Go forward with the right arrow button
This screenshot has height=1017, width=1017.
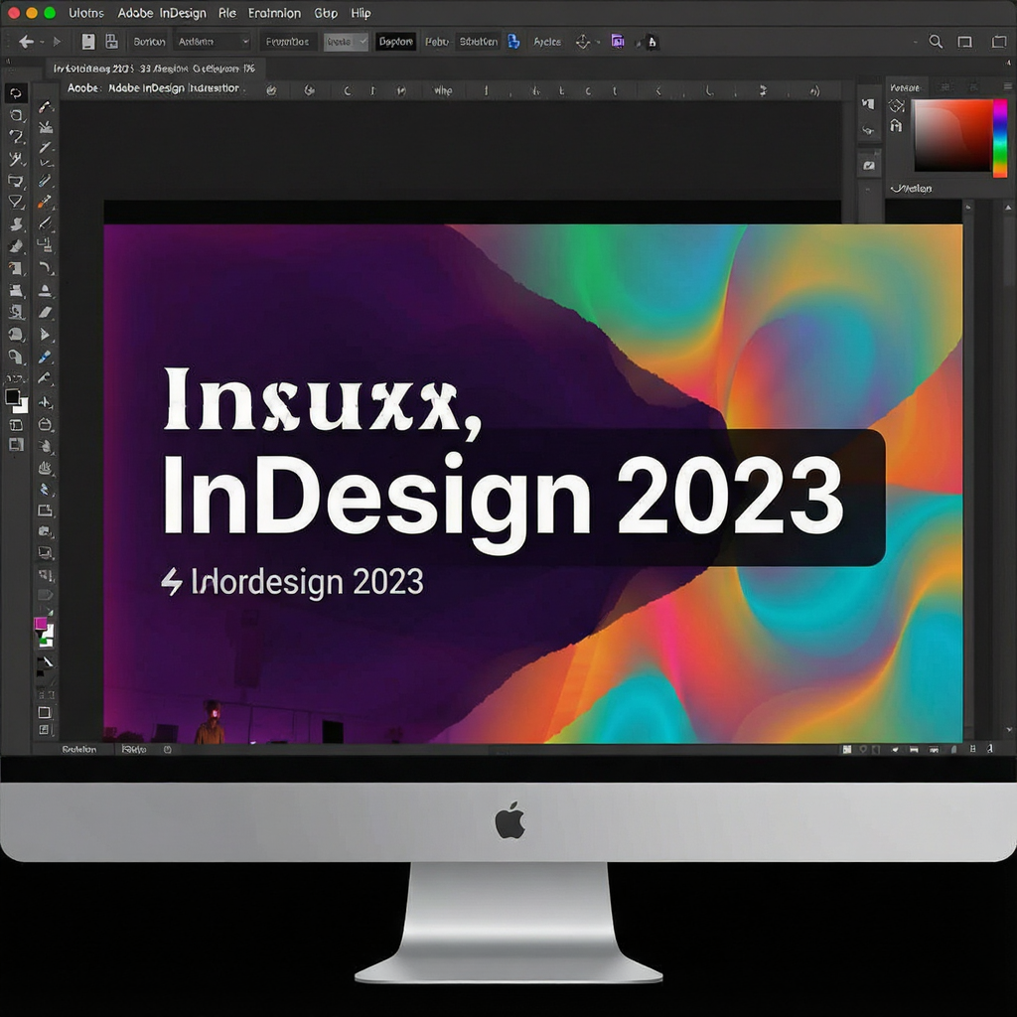pyautogui.click(x=57, y=42)
